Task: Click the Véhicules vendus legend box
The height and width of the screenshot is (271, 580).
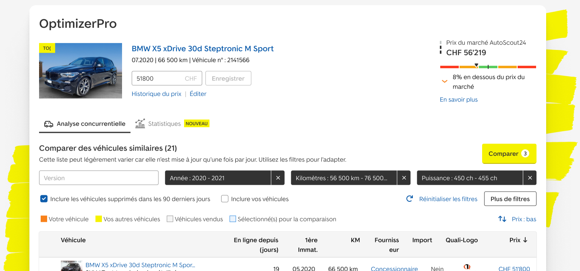Action: (x=170, y=219)
